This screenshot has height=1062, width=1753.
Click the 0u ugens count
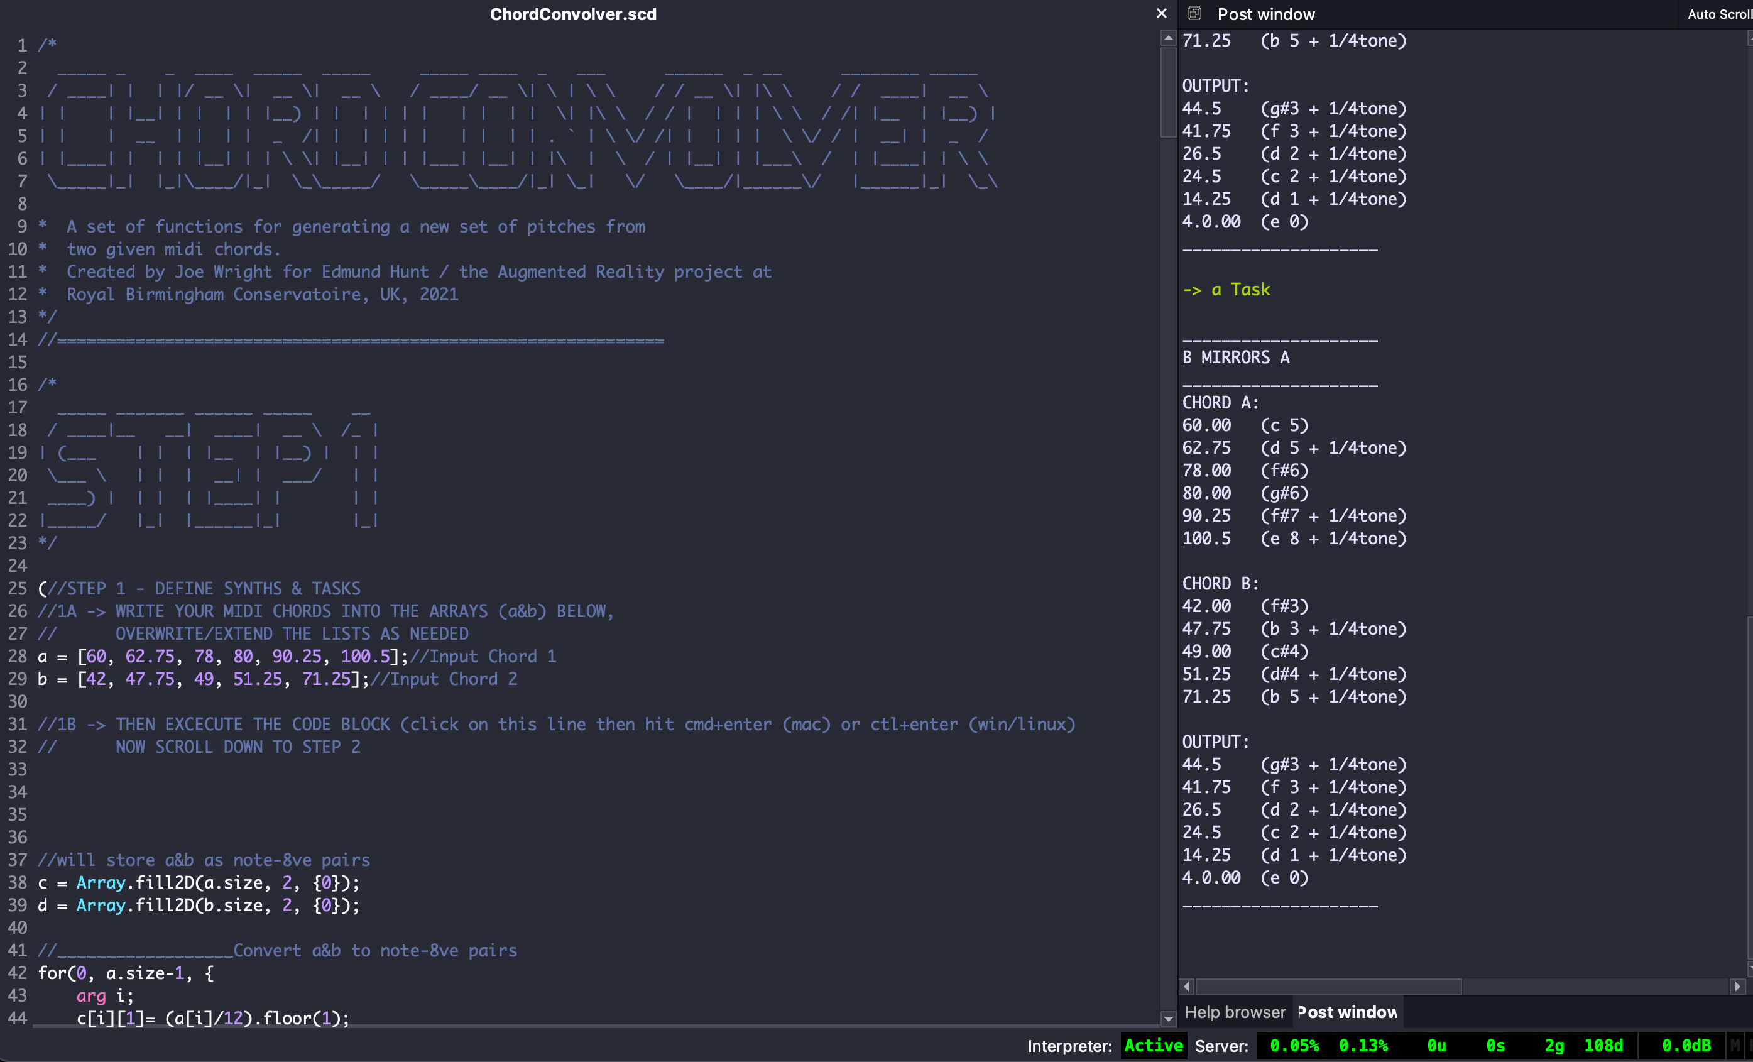pos(1436,1045)
